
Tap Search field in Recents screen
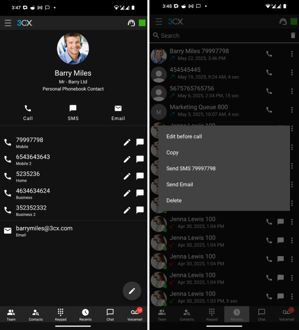pos(219,35)
